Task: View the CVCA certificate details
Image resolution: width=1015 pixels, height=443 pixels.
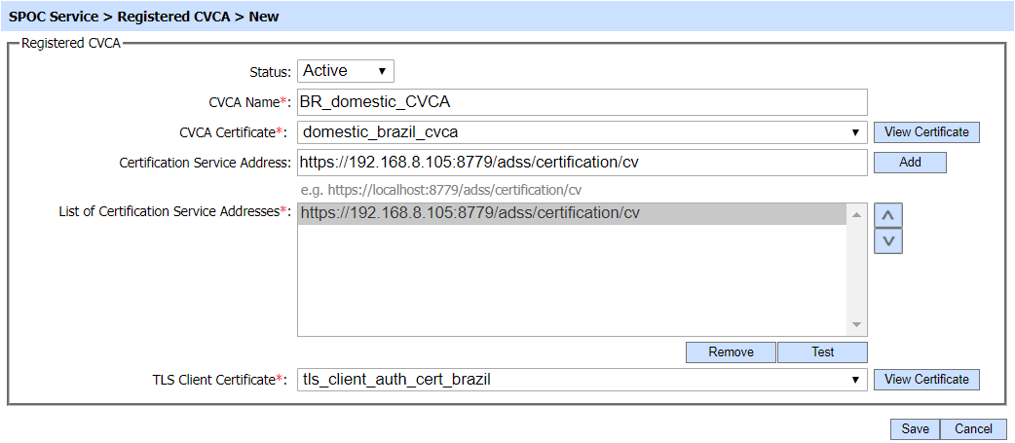Action: pyautogui.click(x=926, y=132)
